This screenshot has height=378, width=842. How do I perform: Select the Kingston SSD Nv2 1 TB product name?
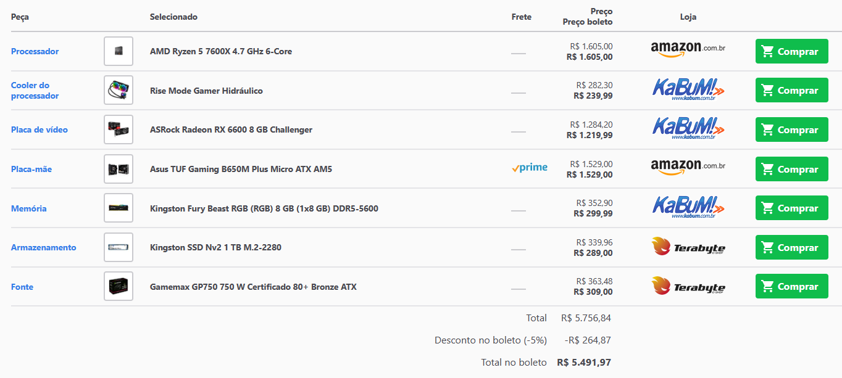(x=215, y=247)
